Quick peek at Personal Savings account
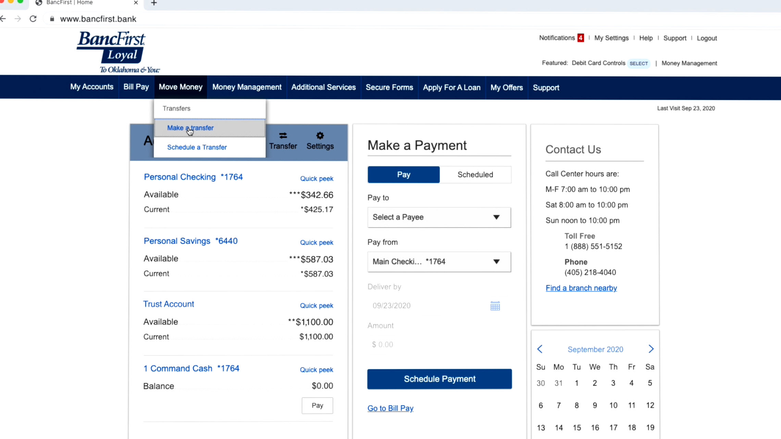781x439 pixels. click(316, 243)
